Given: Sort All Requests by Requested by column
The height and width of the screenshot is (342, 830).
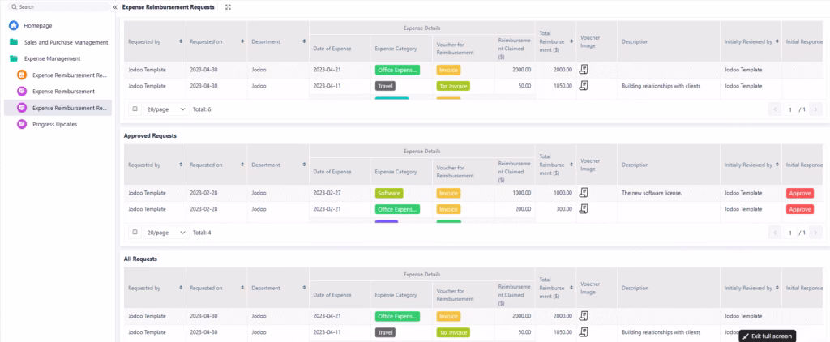Looking at the screenshot, I should 180,288.
